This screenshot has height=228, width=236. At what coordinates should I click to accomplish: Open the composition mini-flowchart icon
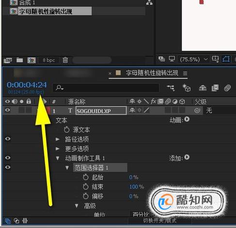(171, 88)
